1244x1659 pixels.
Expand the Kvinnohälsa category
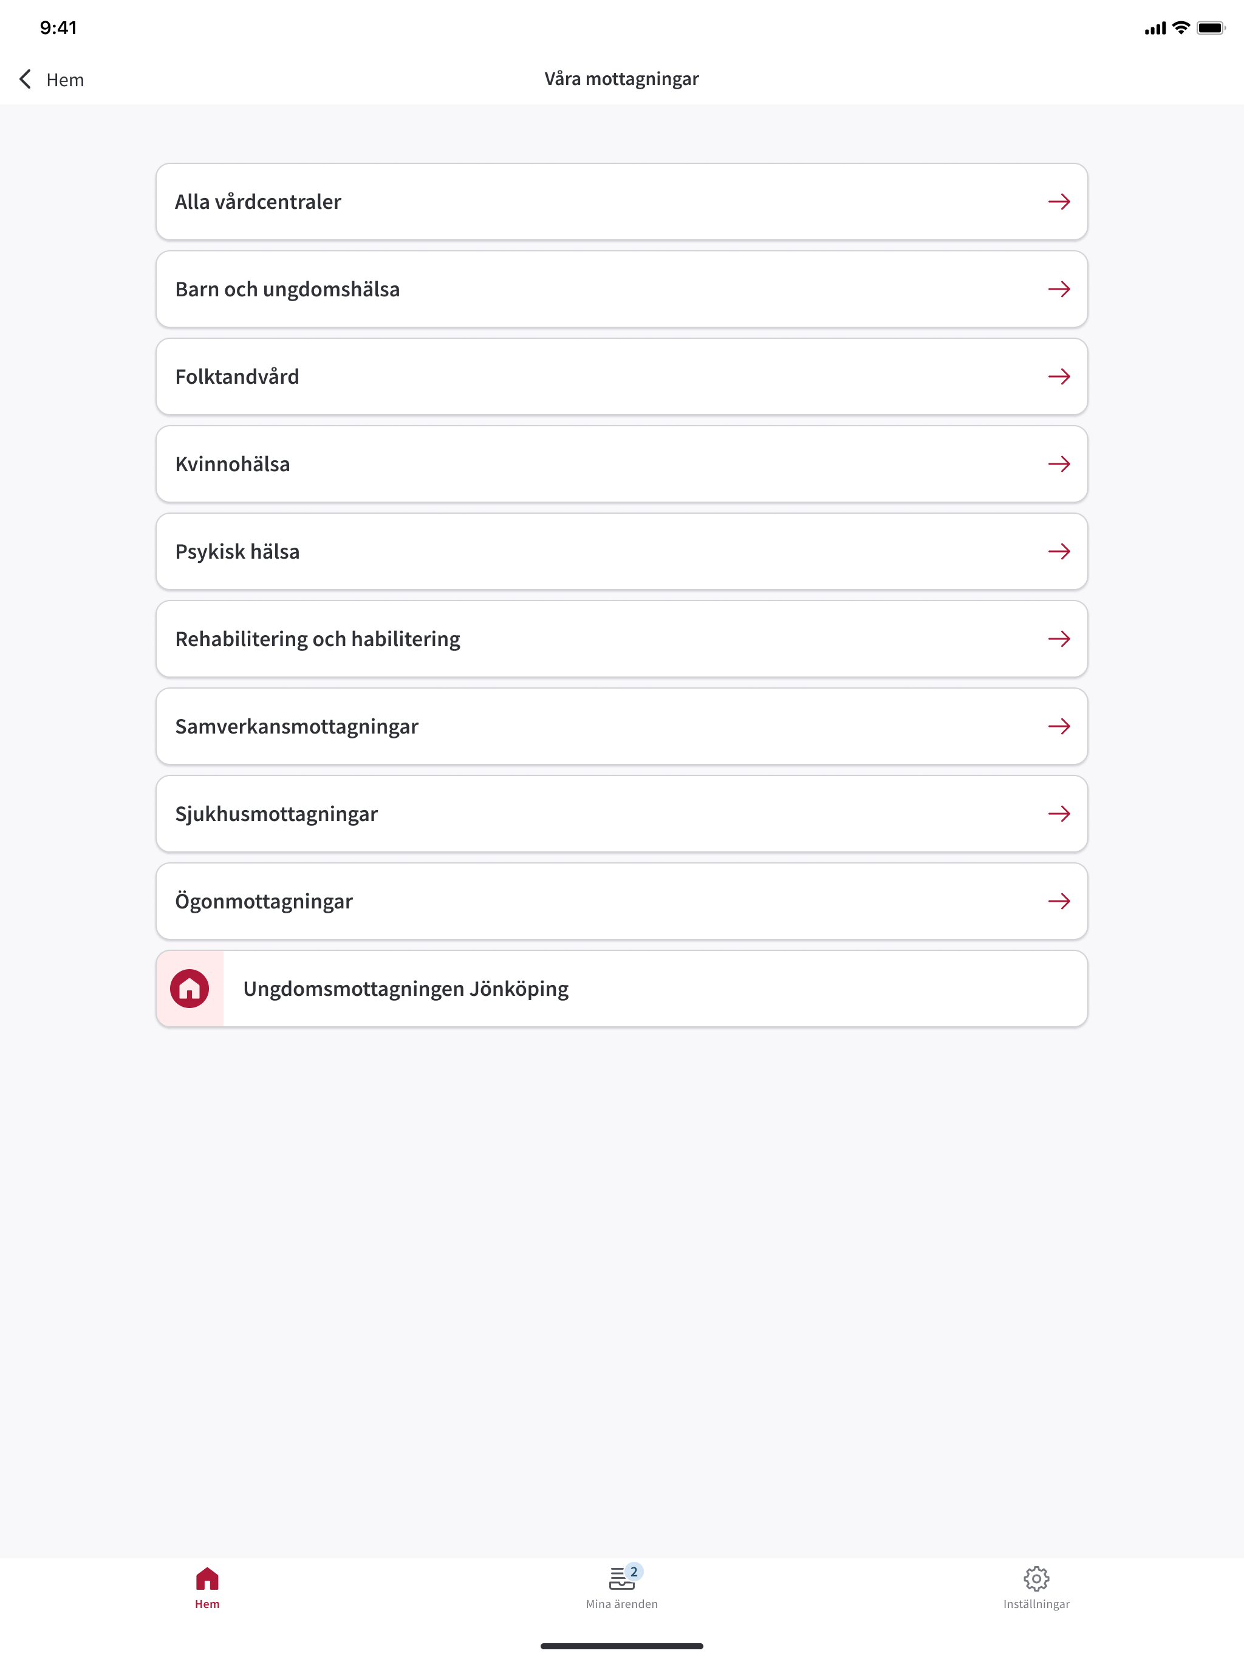click(x=622, y=465)
